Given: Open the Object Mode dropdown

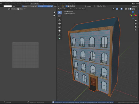Looking at the screenshot, I should click(x=63, y=9).
